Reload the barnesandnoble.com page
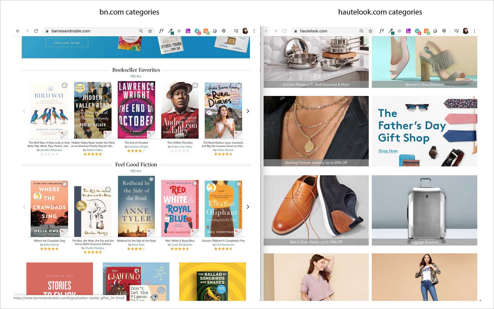Screen dimensions: 494x309 pyautogui.click(x=36, y=31)
